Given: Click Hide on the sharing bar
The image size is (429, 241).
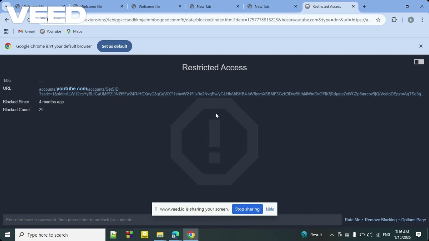Looking at the screenshot, I should click(270, 209).
